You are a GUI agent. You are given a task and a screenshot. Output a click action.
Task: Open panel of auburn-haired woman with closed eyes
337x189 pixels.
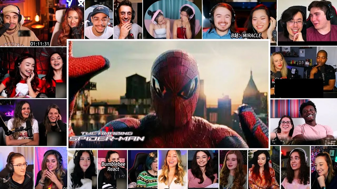point(233,169)
